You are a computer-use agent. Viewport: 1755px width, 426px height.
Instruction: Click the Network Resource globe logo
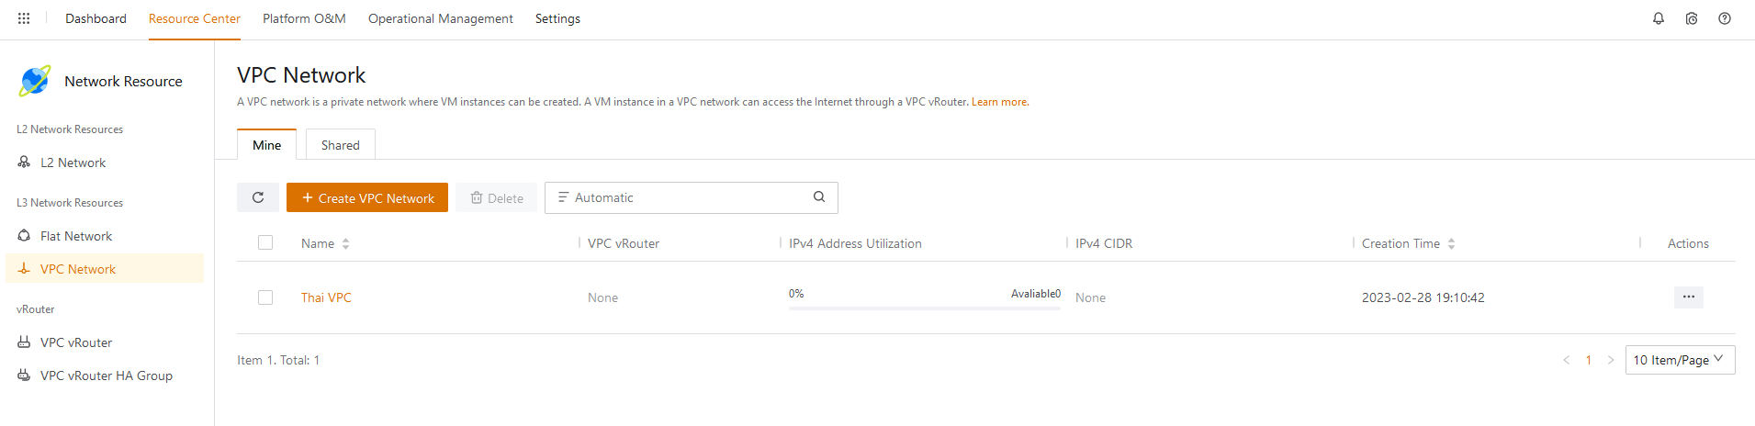(35, 81)
